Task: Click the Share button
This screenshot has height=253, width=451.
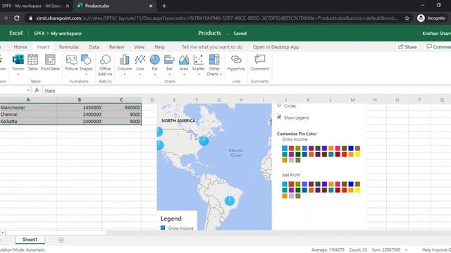Action: [x=407, y=47]
